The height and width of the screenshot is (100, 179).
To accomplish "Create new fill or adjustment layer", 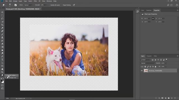I will pyautogui.click(x=166, y=98).
